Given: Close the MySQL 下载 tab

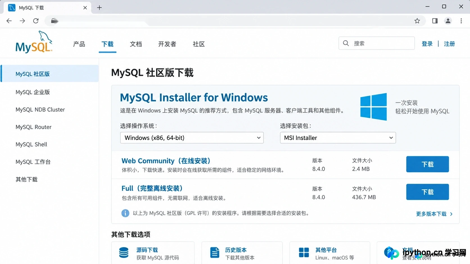Looking at the screenshot, I should click(x=85, y=8).
